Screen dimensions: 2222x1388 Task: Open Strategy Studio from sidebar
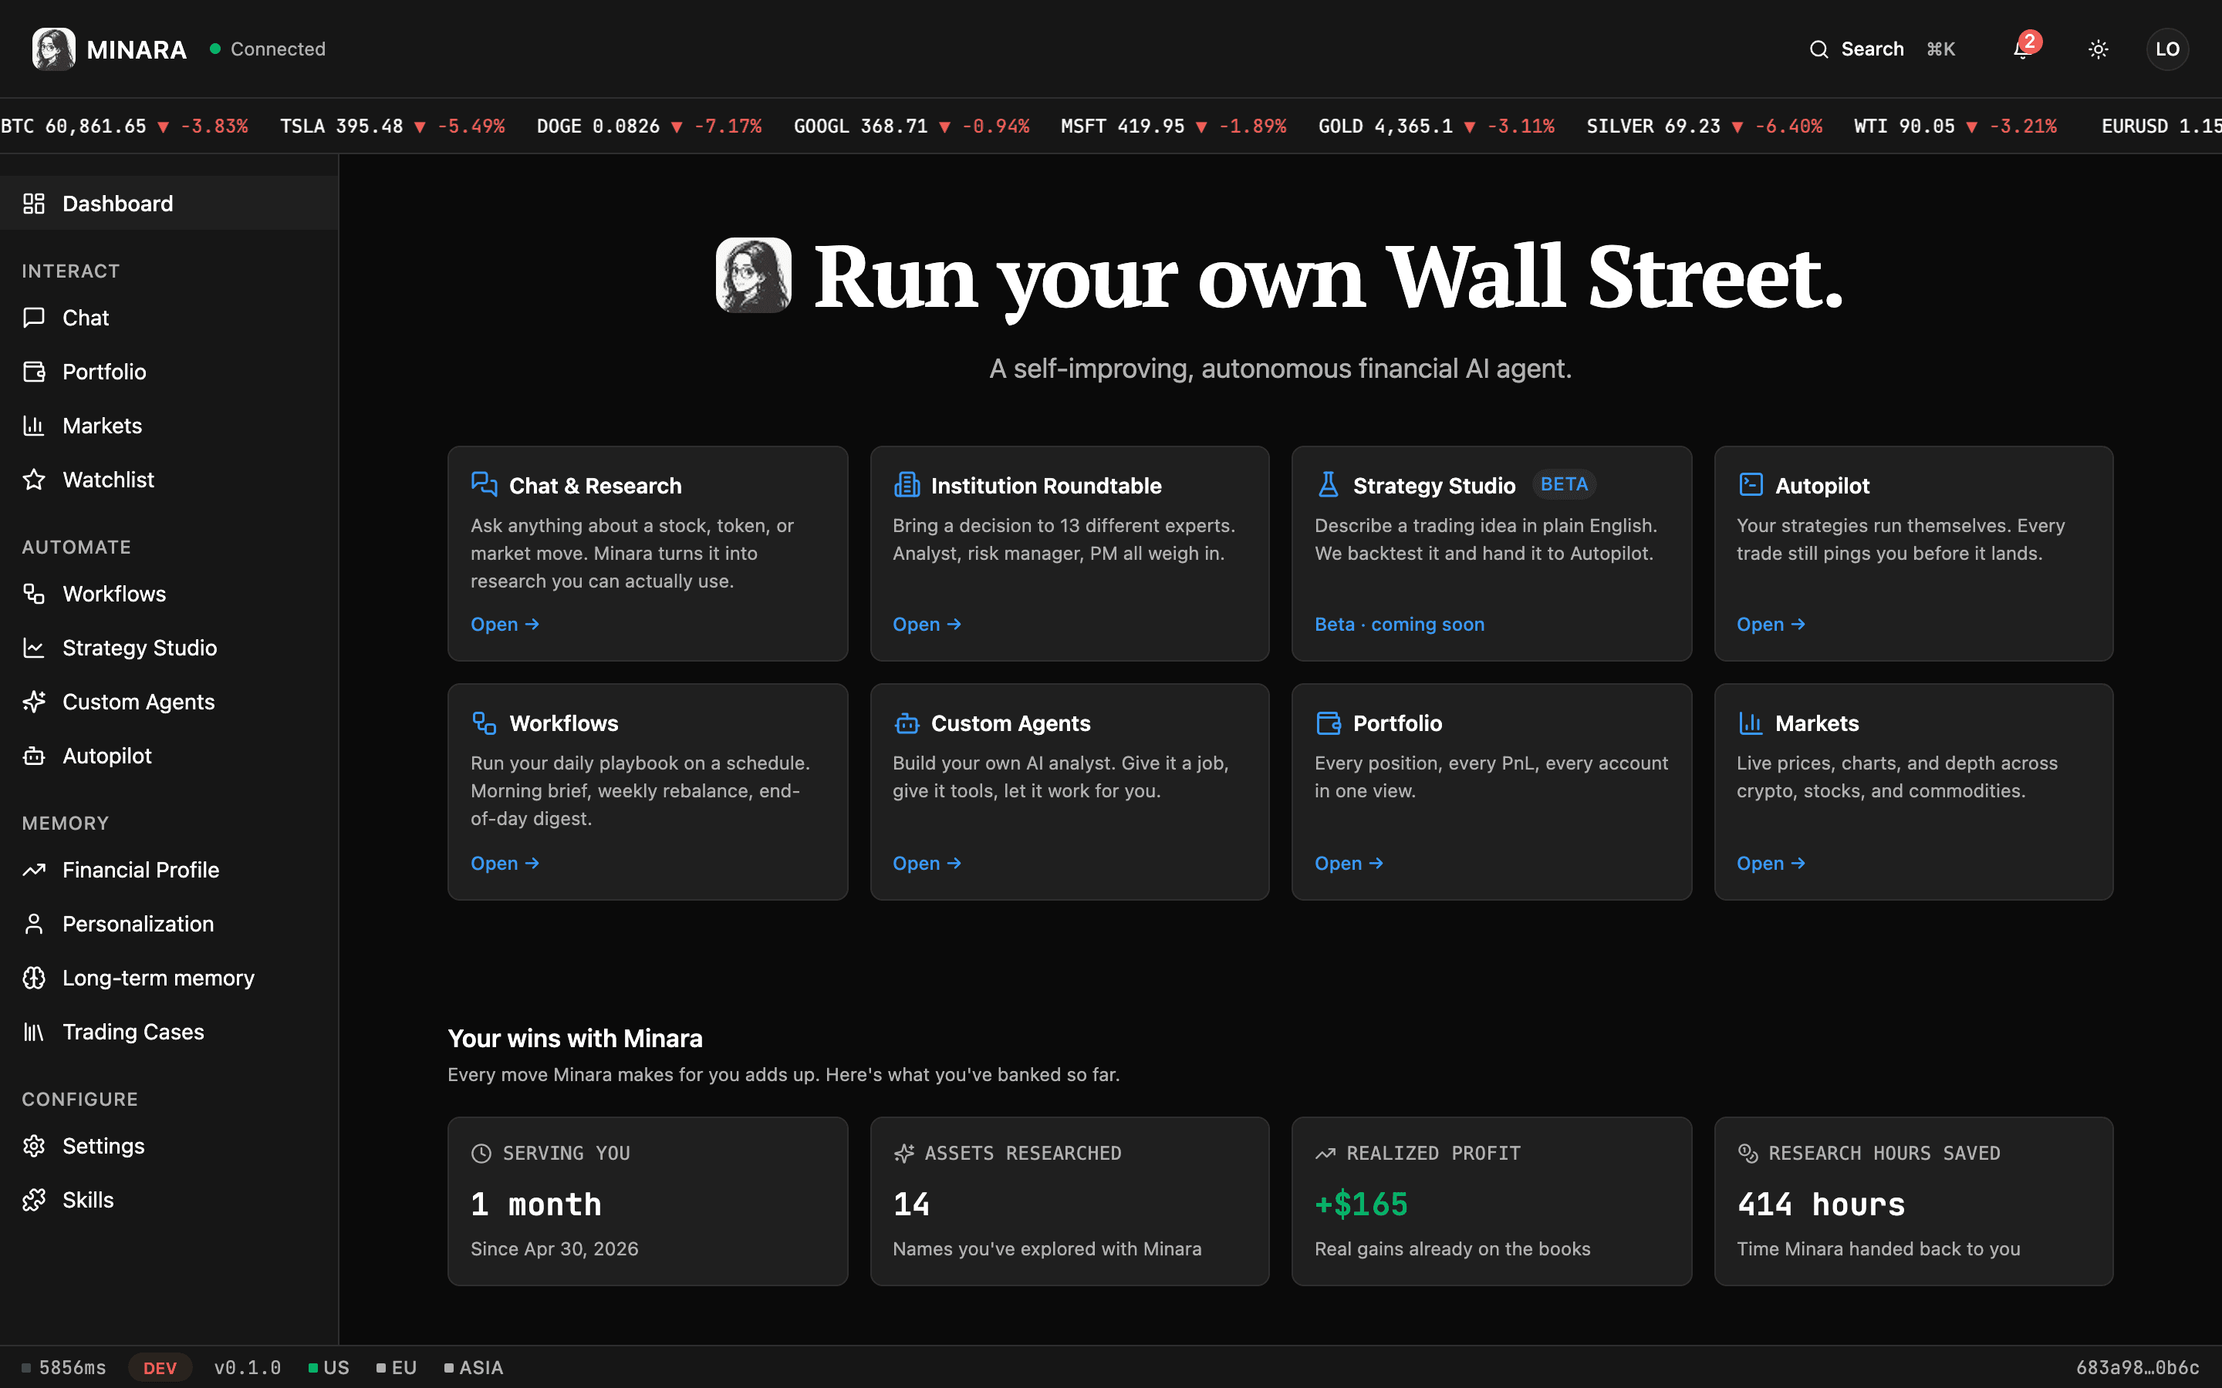(x=169, y=648)
